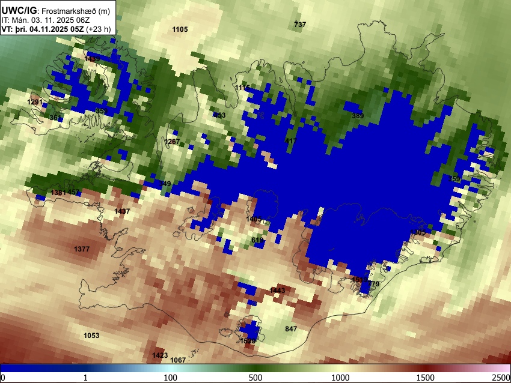Select the 417 label on the map
511x383 pixels.
(291, 141)
